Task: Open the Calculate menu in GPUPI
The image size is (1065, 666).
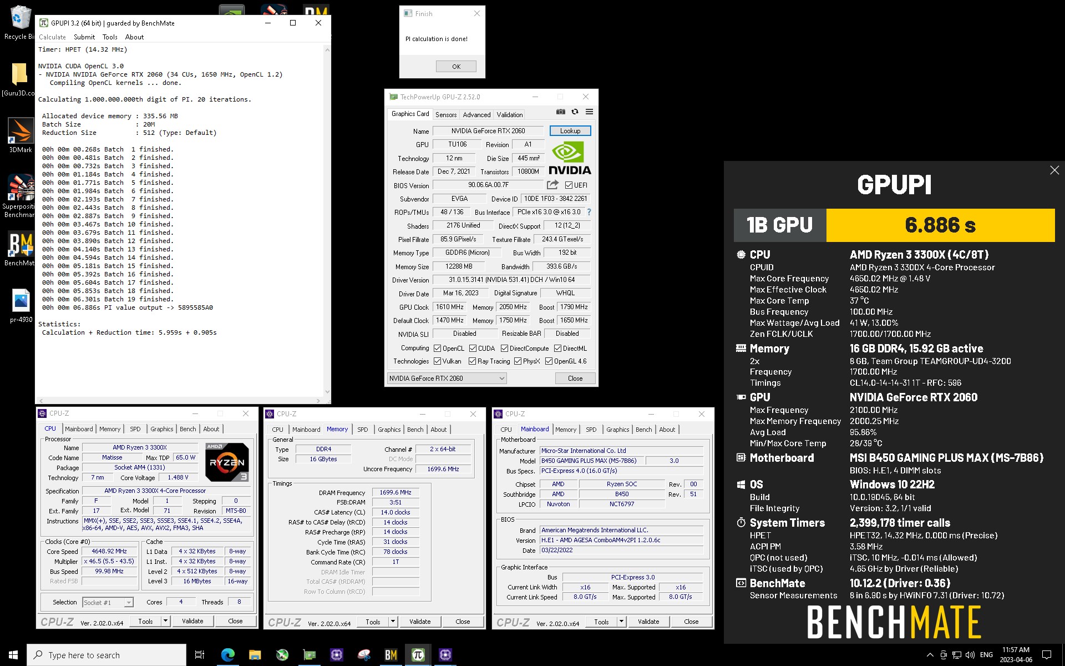Action: (x=52, y=37)
